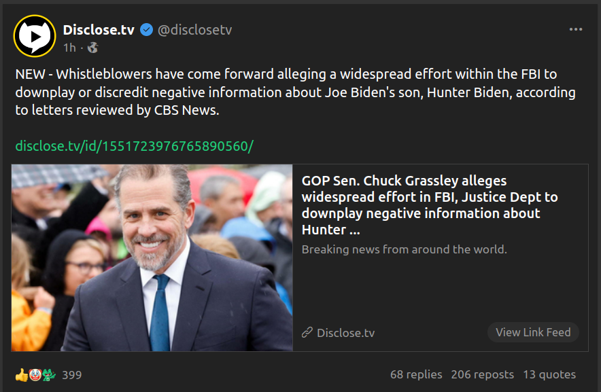Screen dimensions: 601x392
Task: Open the 1h post timestamp
Action: point(69,48)
